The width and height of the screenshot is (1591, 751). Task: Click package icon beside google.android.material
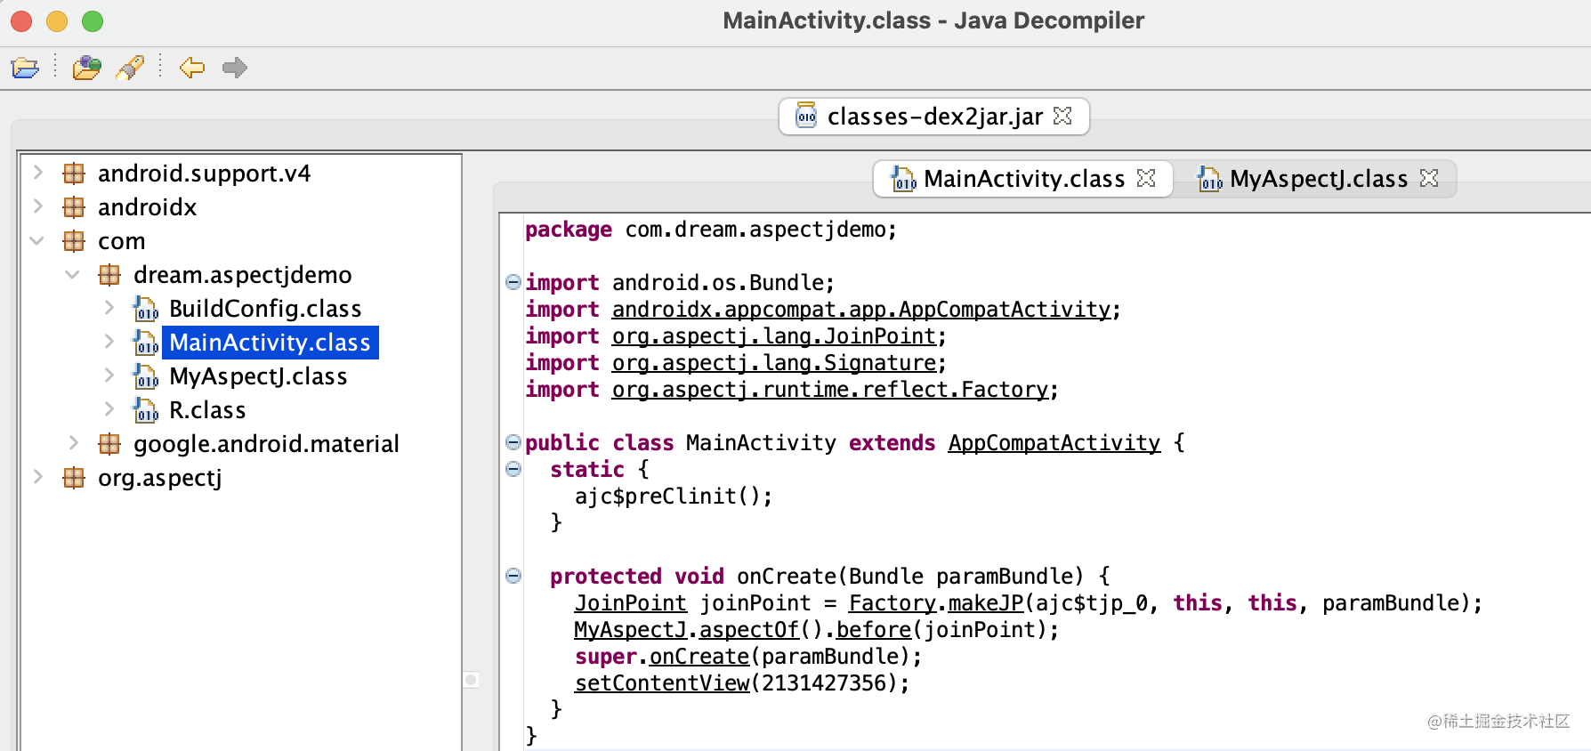click(x=109, y=443)
